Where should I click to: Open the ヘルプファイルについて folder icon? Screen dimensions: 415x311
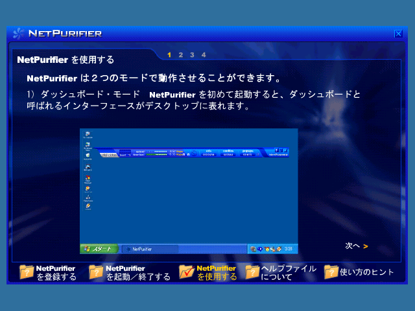point(252,272)
